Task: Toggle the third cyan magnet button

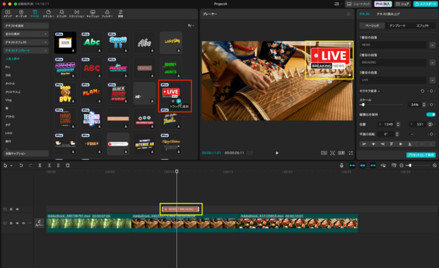Action: (373, 165)
